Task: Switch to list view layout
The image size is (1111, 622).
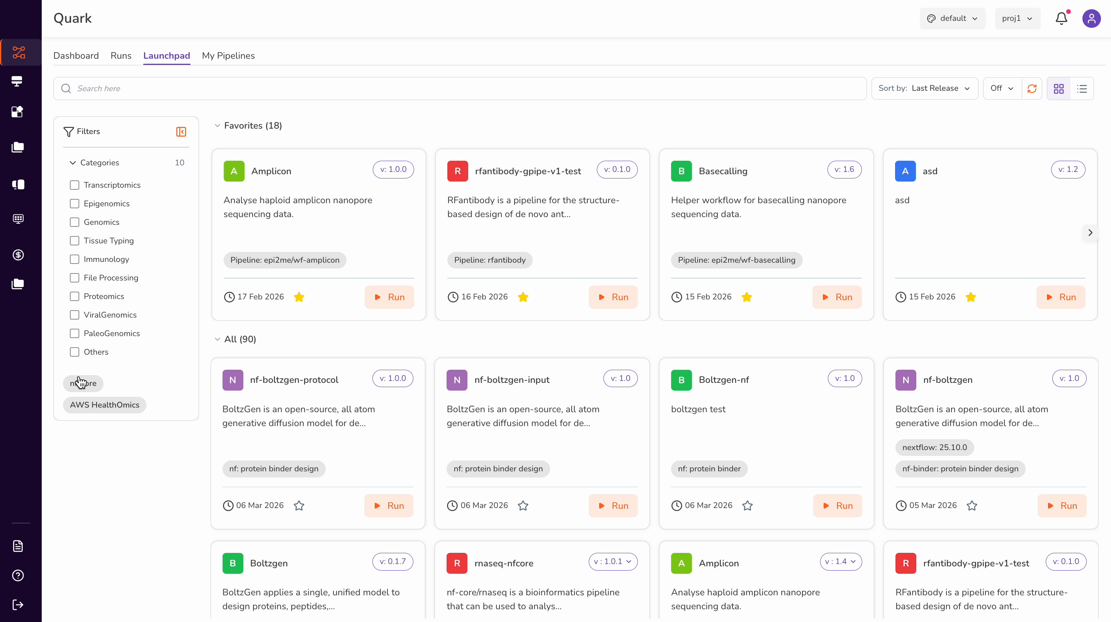Action: pos(1082,88)
